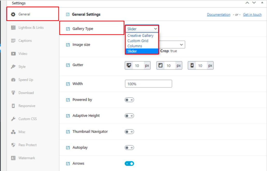Screen dimensions: 267x171
Task: Click the Speed Up gauge icon
Action: point(13,80)
